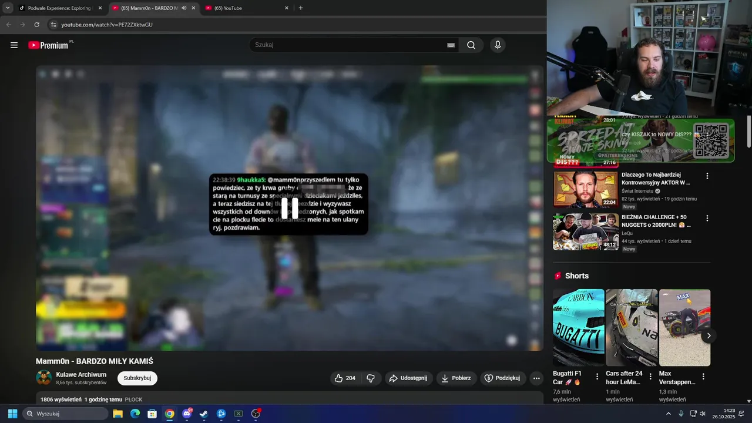Open the on-screen keyboard icon in search box

click(451, 45)
